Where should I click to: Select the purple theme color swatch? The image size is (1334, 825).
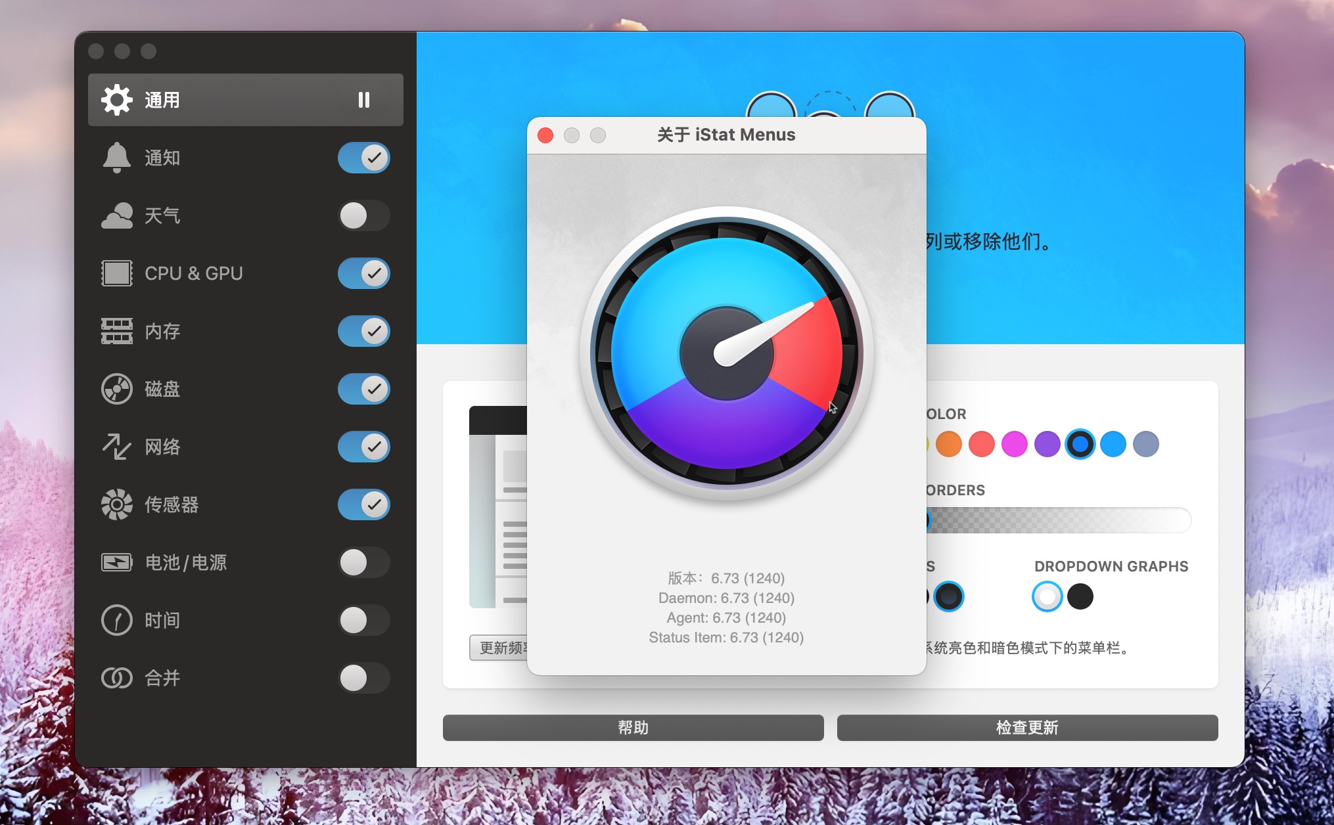pos(1047,444)
